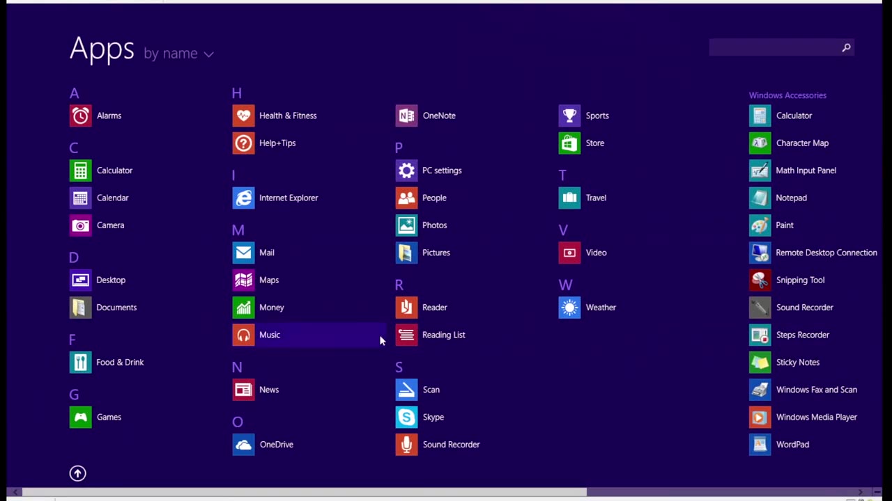Launch Health & Fitness app
Viewport: 892px width, 501px height.
pyautogui.click(x=243, y=116)
